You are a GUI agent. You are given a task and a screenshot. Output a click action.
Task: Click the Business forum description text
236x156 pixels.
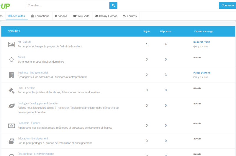53,77
